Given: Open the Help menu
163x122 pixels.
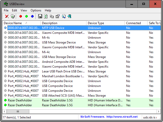Looking at the screenshot, I should pyautogui.click(x=48, y=10).
